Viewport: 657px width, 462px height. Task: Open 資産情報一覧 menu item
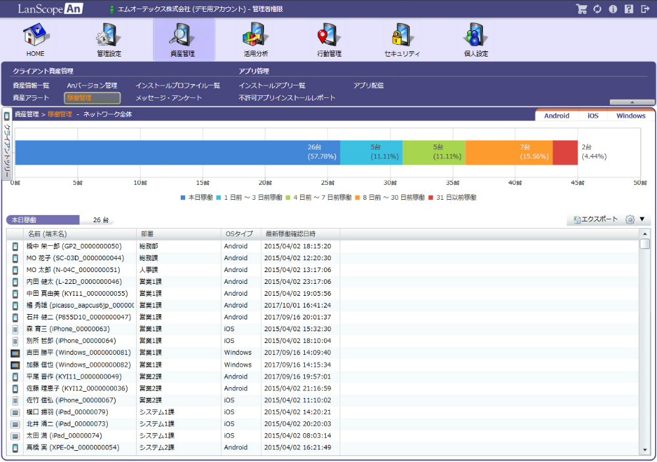[x=31, y=85]
